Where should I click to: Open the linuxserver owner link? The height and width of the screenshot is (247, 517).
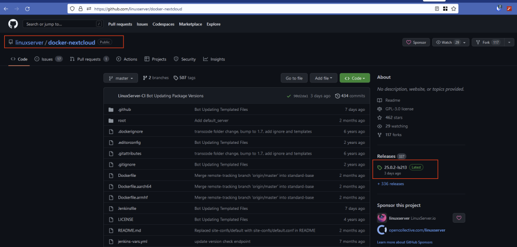coord(29,42)
